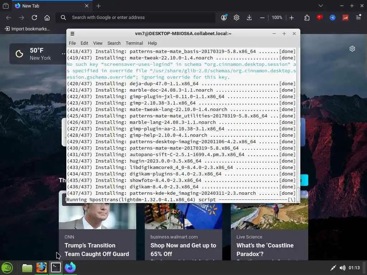
Task: Click the terminal vertical scrollbar
Action: [x=298, y=194]
